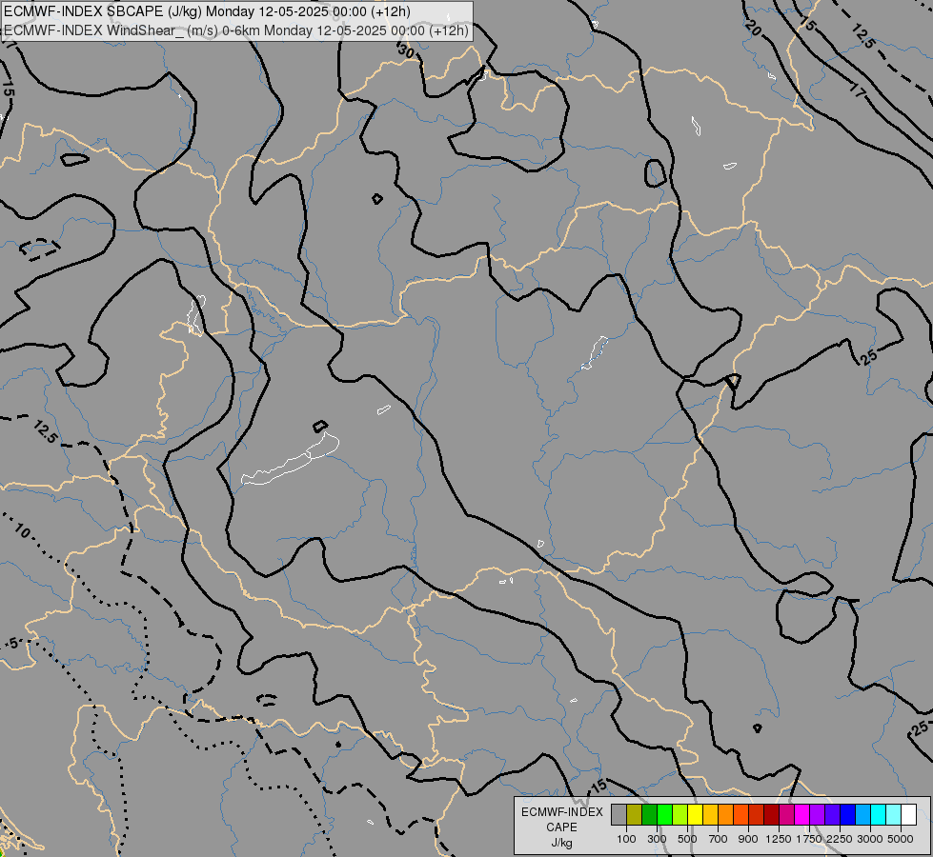This screenshot has width=933, height=857.
Task: Click the yellow-green legend swatch
Action: tap(679, 815)
